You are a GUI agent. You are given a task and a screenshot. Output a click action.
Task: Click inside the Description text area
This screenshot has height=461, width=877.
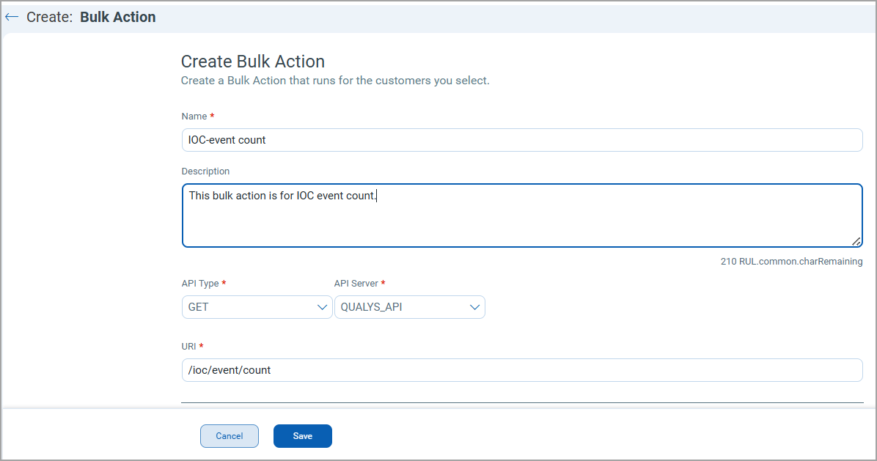[x=522, y=215]
